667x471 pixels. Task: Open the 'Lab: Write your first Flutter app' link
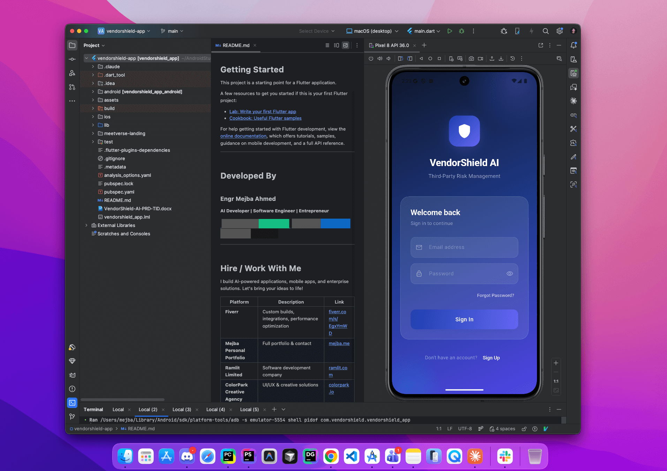click(x=263, y=111)
